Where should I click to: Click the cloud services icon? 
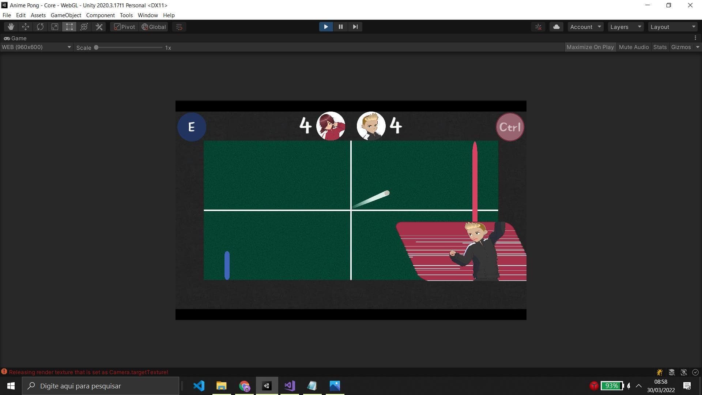556,27
